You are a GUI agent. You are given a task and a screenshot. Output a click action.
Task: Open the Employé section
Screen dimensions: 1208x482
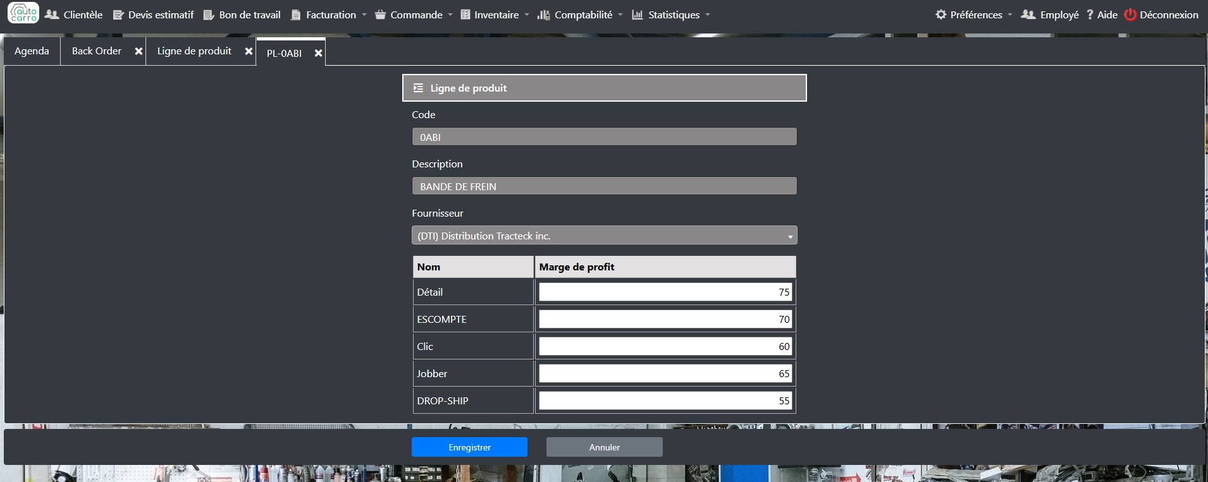1051,15
